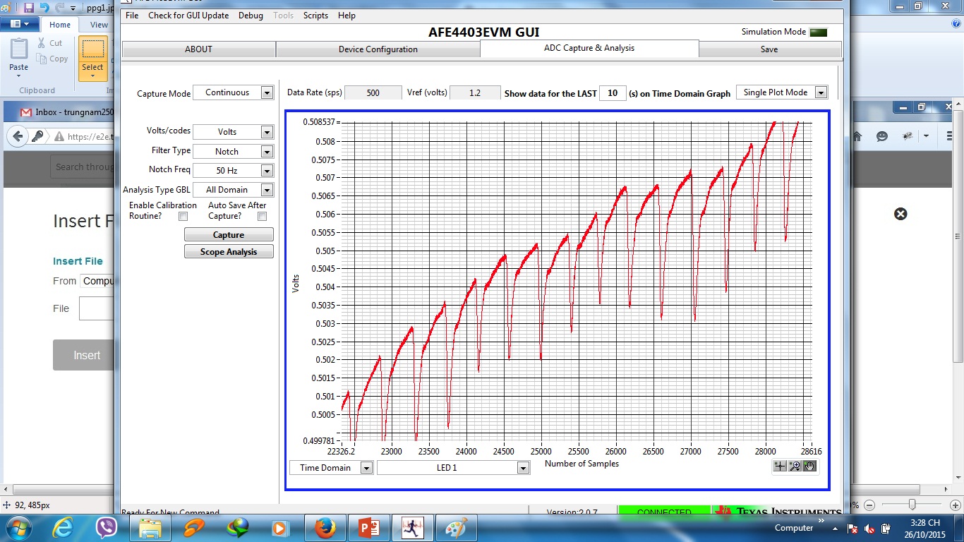Switch to the Device Configuration tab

click(x=378, y=49)
